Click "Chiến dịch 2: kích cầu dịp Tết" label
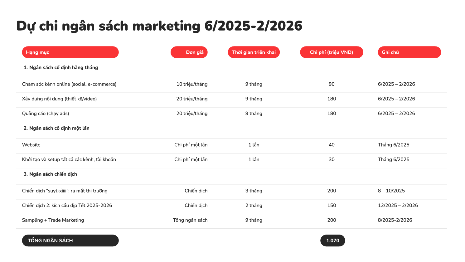The width and height of the screenshot is (465, 262). (x=67, y=206)
